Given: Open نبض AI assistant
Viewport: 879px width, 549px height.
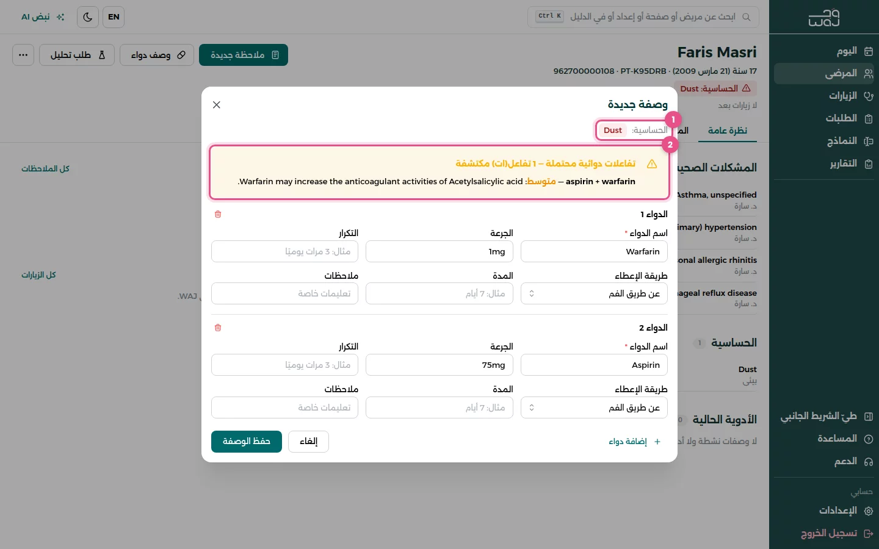Looking at the screenshot, I should pyautogui.click(x=43, y=17).
